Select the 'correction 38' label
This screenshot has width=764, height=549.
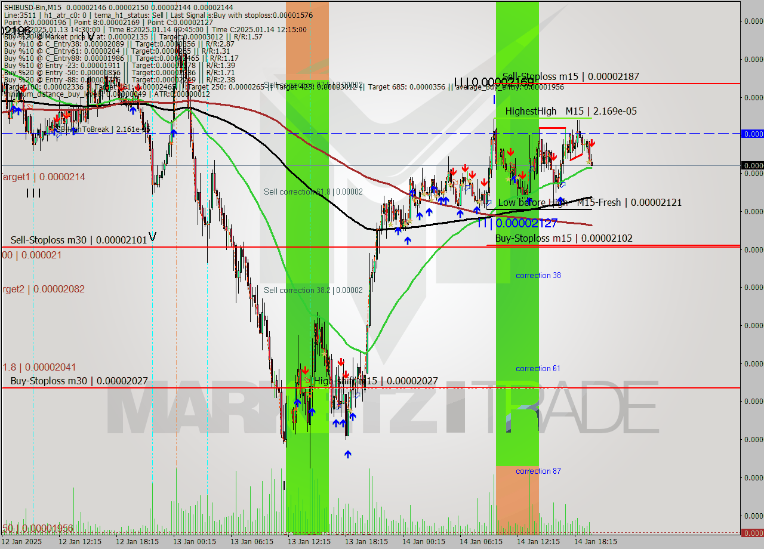538,275
